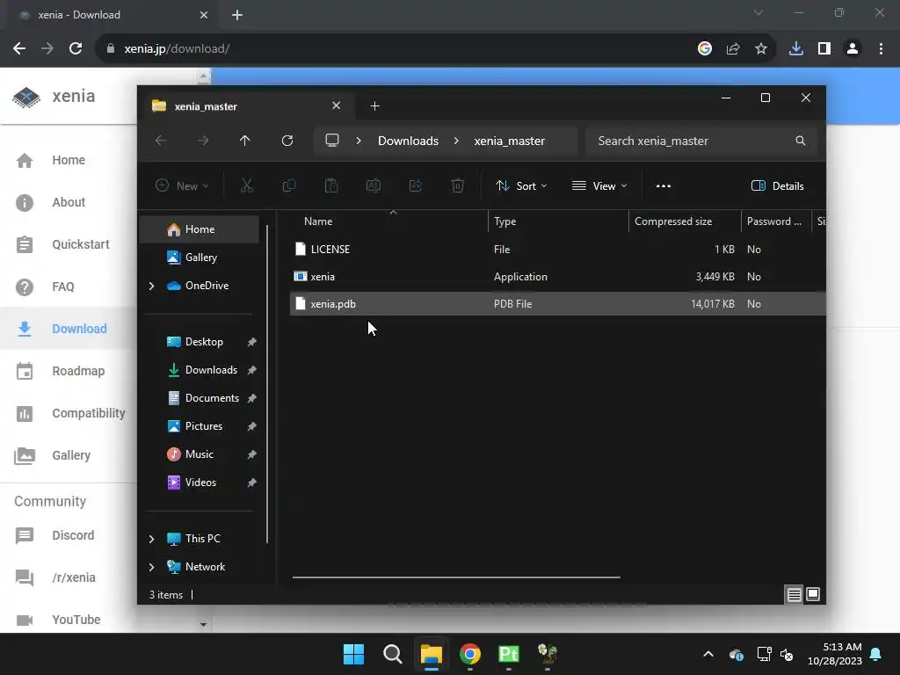Open the Sort dropdown
Screen dimensions: 900x675
tap(521, 186)
